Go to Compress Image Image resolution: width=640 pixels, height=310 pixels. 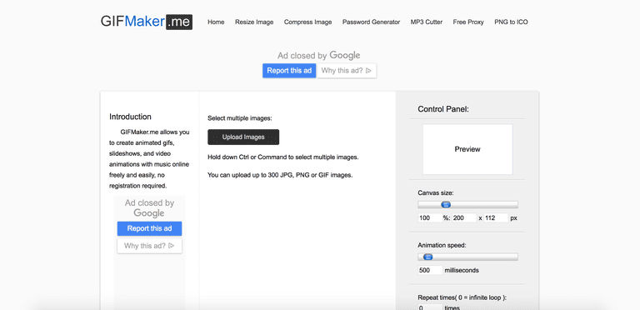point(307,22)
